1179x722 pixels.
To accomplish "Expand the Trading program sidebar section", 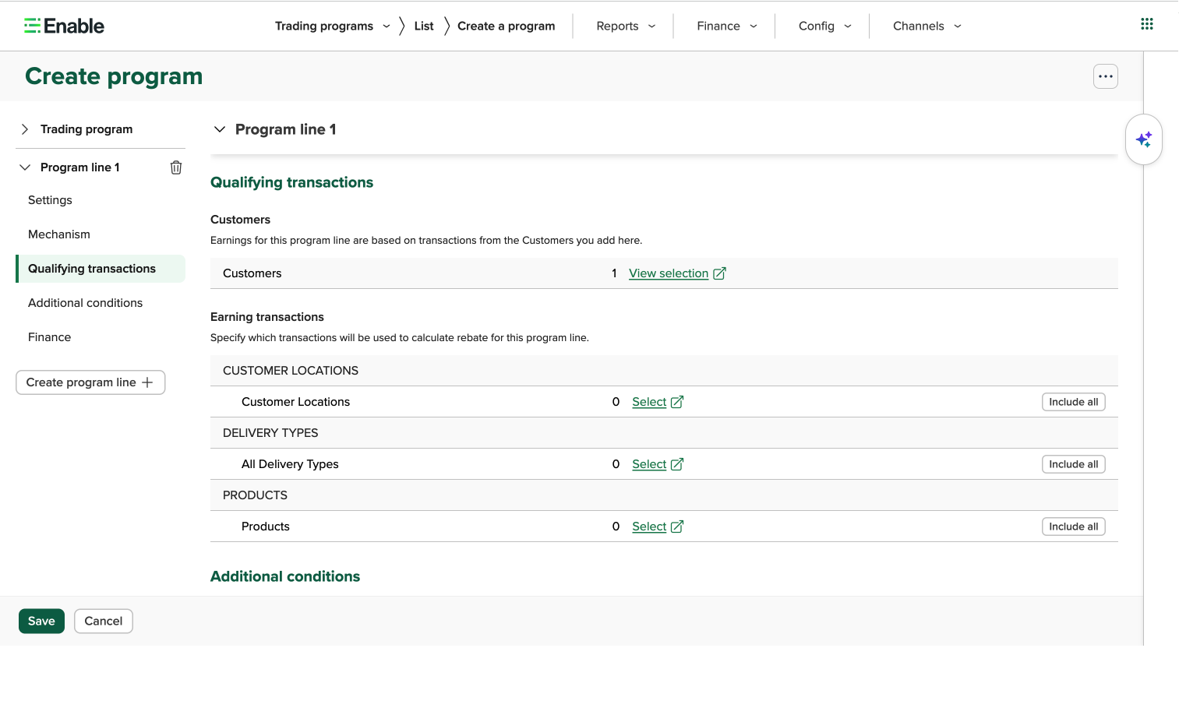I will click(x=25, y=129).
